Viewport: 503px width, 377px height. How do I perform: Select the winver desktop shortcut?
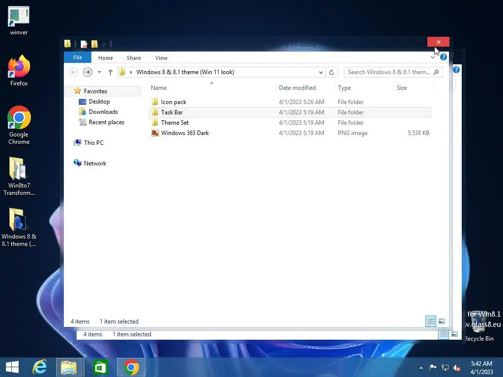[x=19, y=21]
